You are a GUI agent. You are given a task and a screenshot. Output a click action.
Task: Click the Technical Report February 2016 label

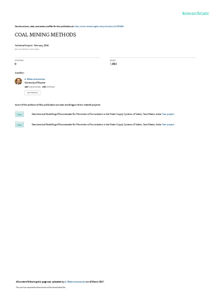pos(32,45)
